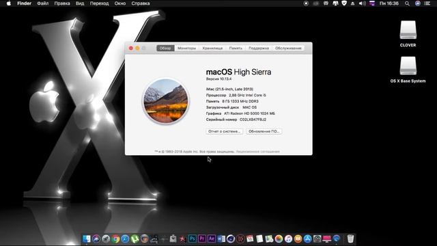Open Cinema 4D from the dock

(231, 238)
